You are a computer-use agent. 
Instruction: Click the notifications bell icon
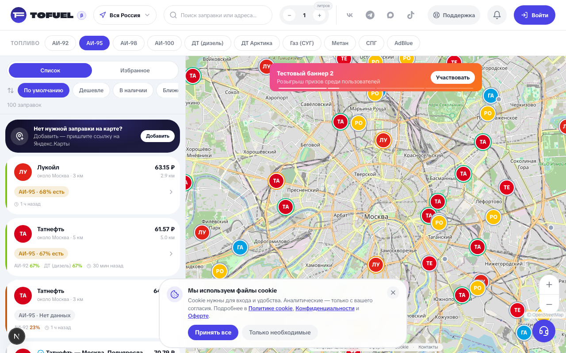497,15
